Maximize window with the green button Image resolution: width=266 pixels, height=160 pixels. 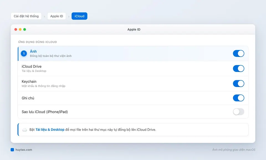pos(25,30)
